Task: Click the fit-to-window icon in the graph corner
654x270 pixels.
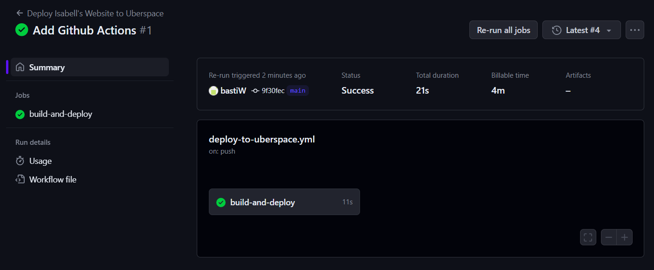Action: coord(588,237)
